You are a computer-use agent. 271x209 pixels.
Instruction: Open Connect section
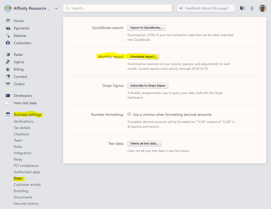tap(21, 77)
